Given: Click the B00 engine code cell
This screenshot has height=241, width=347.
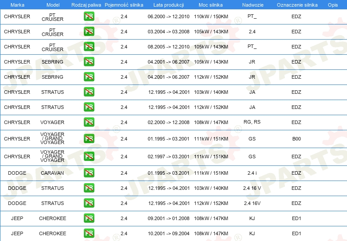Looking at the screenshot, I should point(296,139).
